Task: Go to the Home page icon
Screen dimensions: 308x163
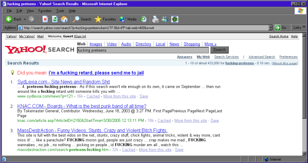Action: click(64, 19)
